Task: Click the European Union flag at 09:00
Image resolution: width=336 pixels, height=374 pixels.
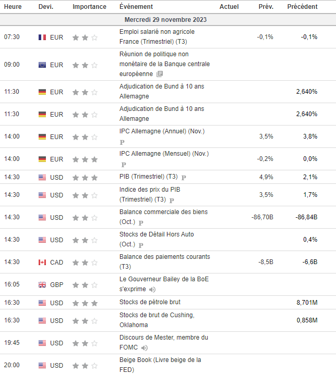Action: pos(42,65)
